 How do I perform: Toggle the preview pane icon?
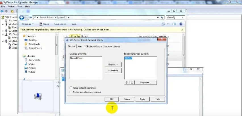pyautogui.click(x=174, y=24)
